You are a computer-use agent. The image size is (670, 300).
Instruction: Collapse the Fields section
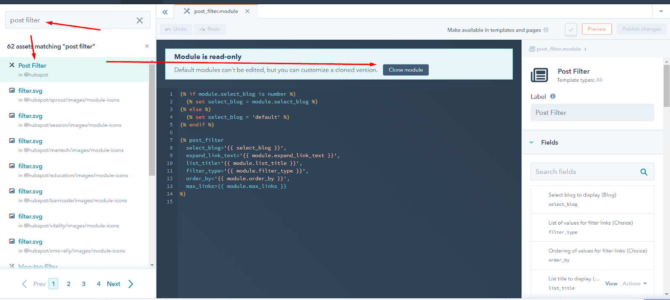click(x=531, y=142)
